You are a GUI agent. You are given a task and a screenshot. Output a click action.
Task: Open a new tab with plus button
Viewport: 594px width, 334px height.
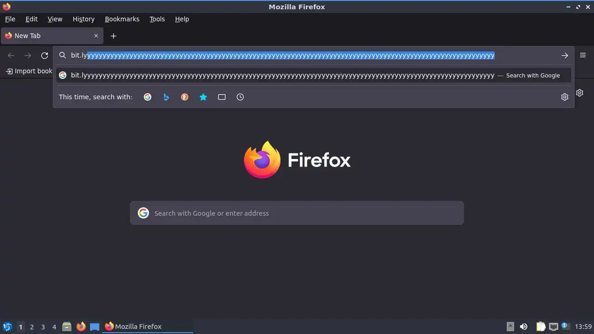[x=113, y=36]
